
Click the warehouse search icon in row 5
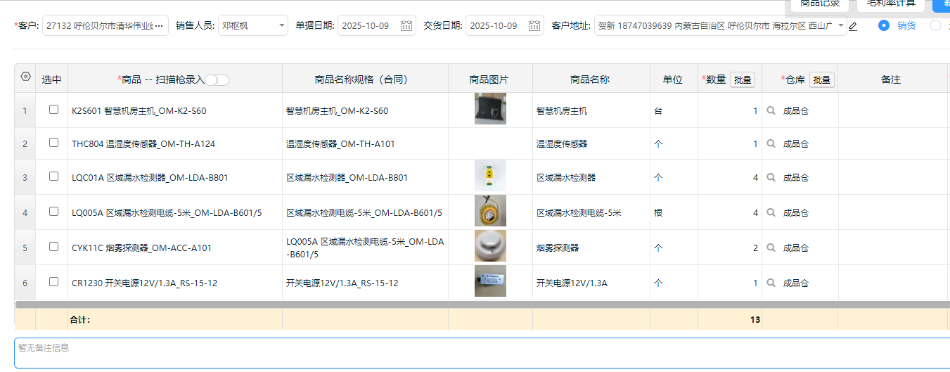(x=771, y=248)
